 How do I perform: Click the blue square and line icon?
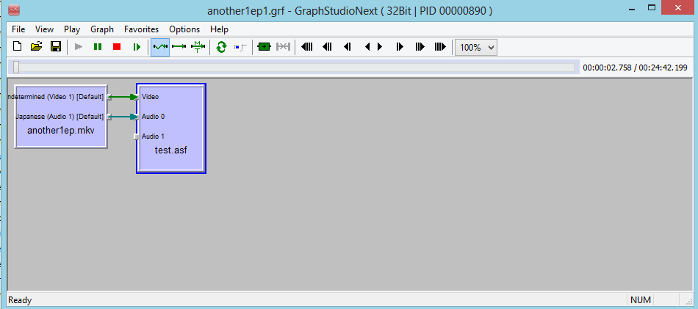click(240, 47)
